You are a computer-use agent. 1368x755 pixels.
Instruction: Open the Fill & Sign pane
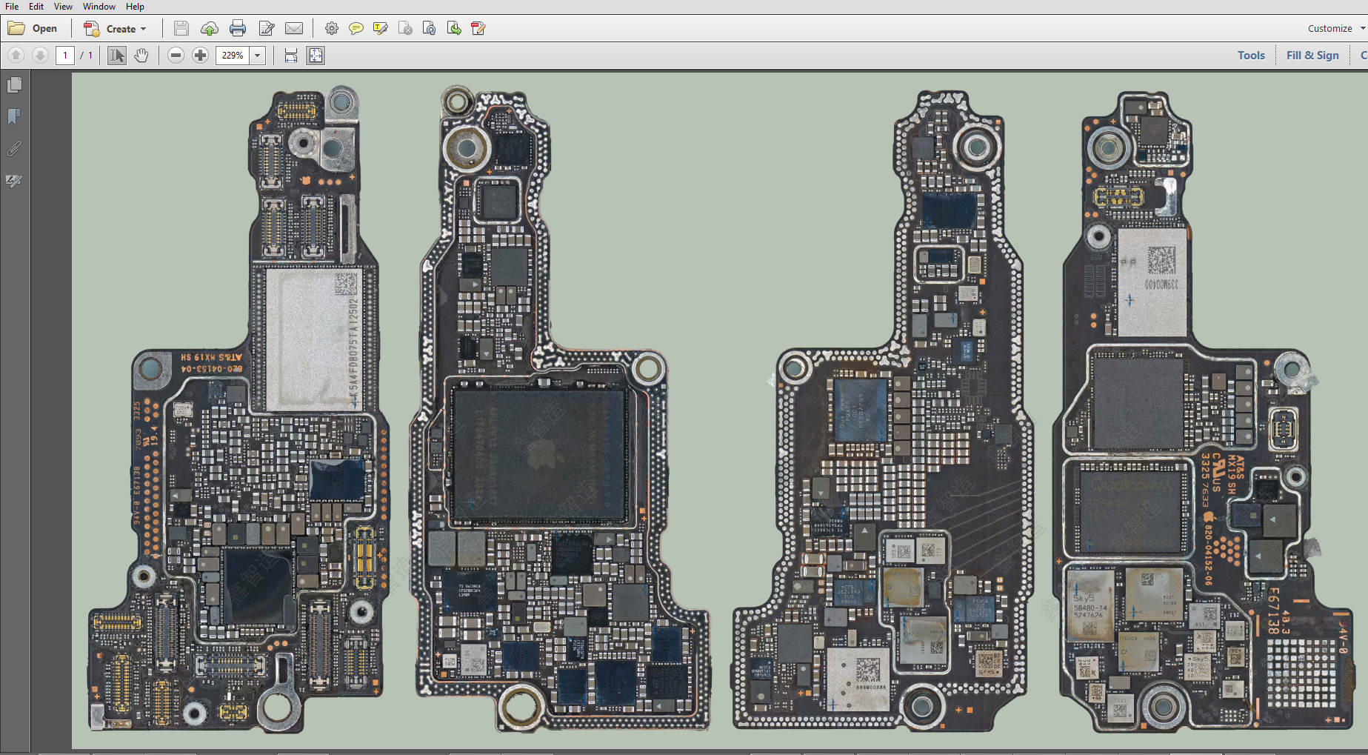1312,56
